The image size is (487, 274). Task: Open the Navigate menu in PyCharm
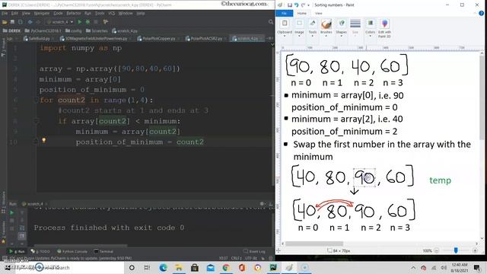click(42, 14)
